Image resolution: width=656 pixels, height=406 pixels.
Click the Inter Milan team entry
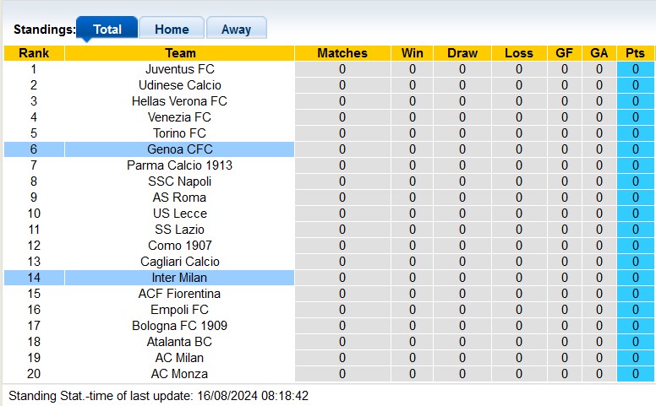pyautogui.click(x=180, y=278)
